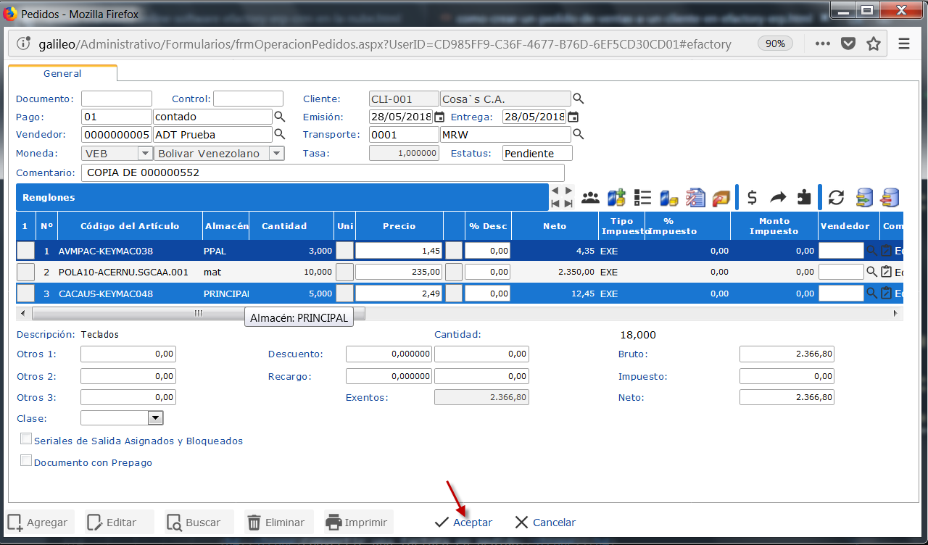Viewport: 928px width, 545px height.
Task: Bookmark page with Firefox star icon
Action: point(874,43)
